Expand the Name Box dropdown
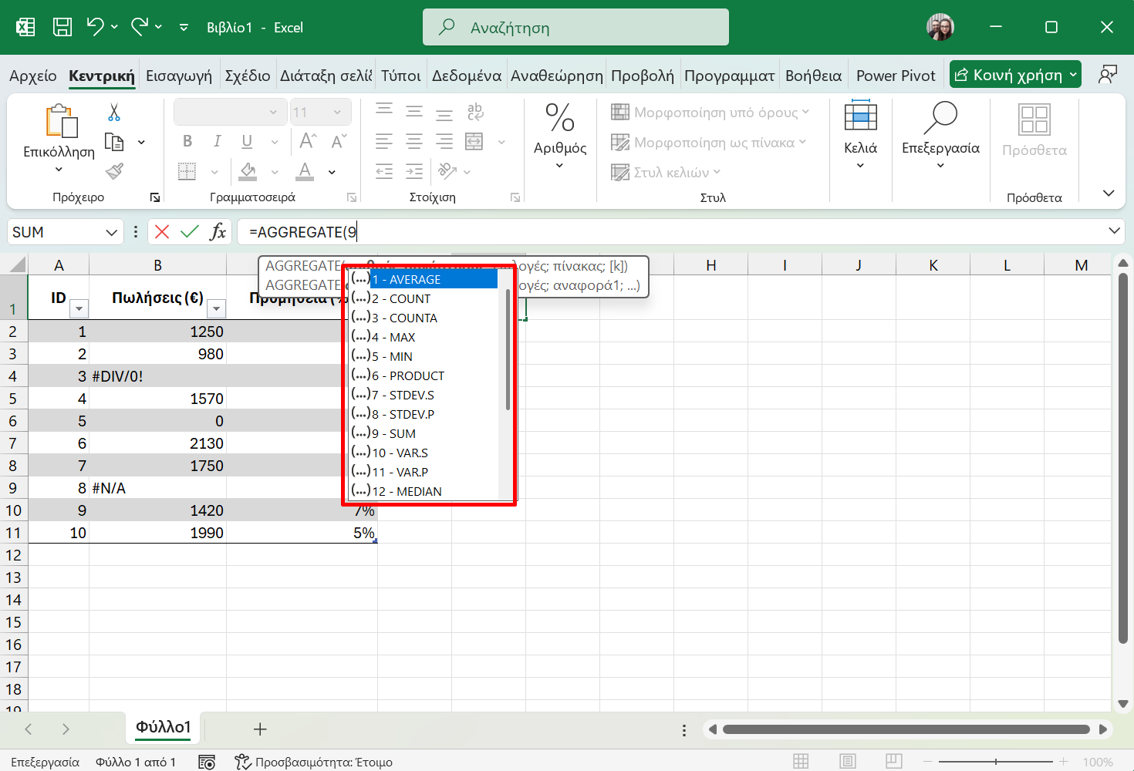Viewport: 1134px width, 771px height. coord(111,232)
